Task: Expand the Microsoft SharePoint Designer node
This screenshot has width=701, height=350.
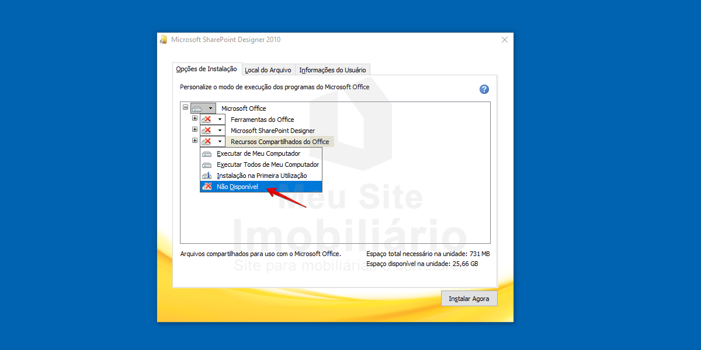Action: click(195, 129)
